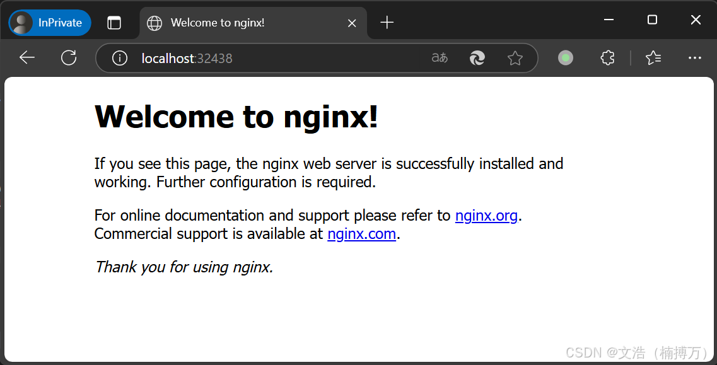
Task: Click the InPrivate profile badge
Action: [50, 23]
